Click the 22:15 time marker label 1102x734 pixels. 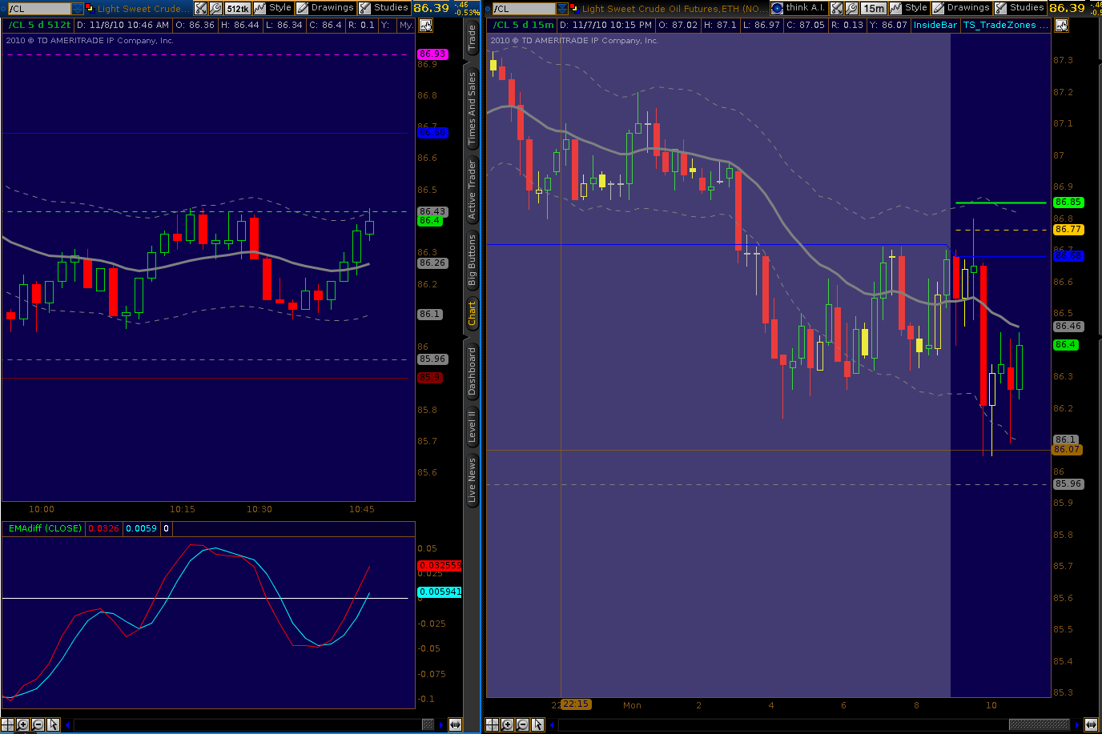tap(575, 704)
